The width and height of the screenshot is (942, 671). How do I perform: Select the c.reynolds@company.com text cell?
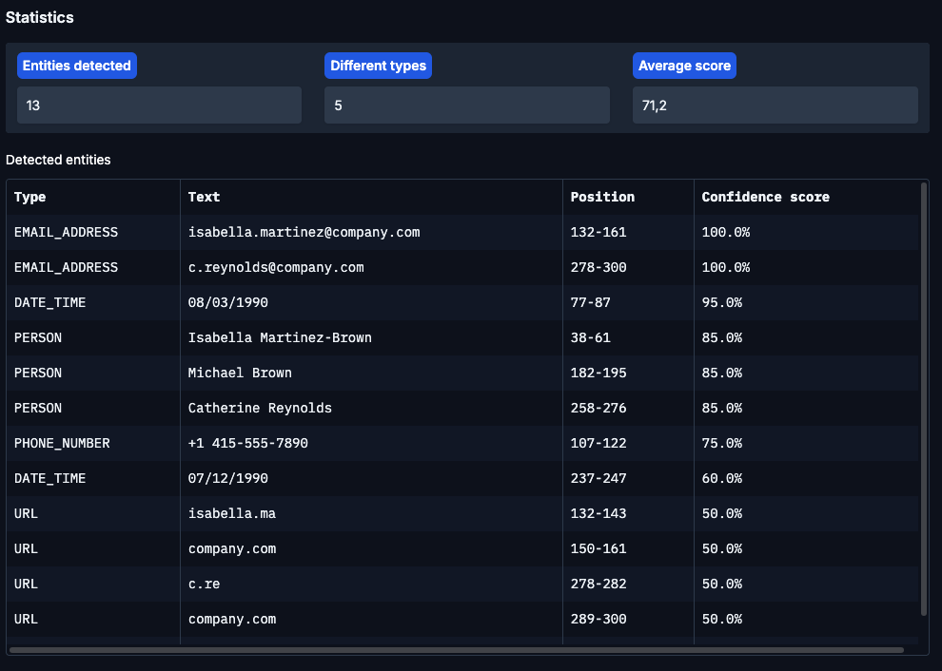point(276,267)
